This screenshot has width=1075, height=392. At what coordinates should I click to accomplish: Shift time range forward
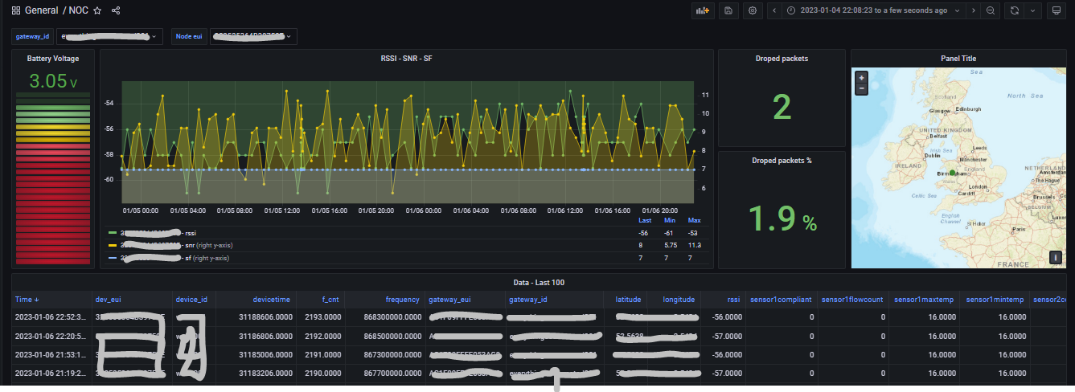pos(974,10)
